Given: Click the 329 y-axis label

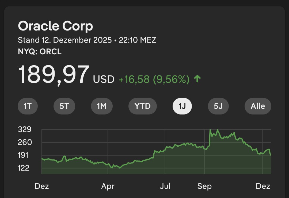Looking at the screenshot, I should [25, 130].
